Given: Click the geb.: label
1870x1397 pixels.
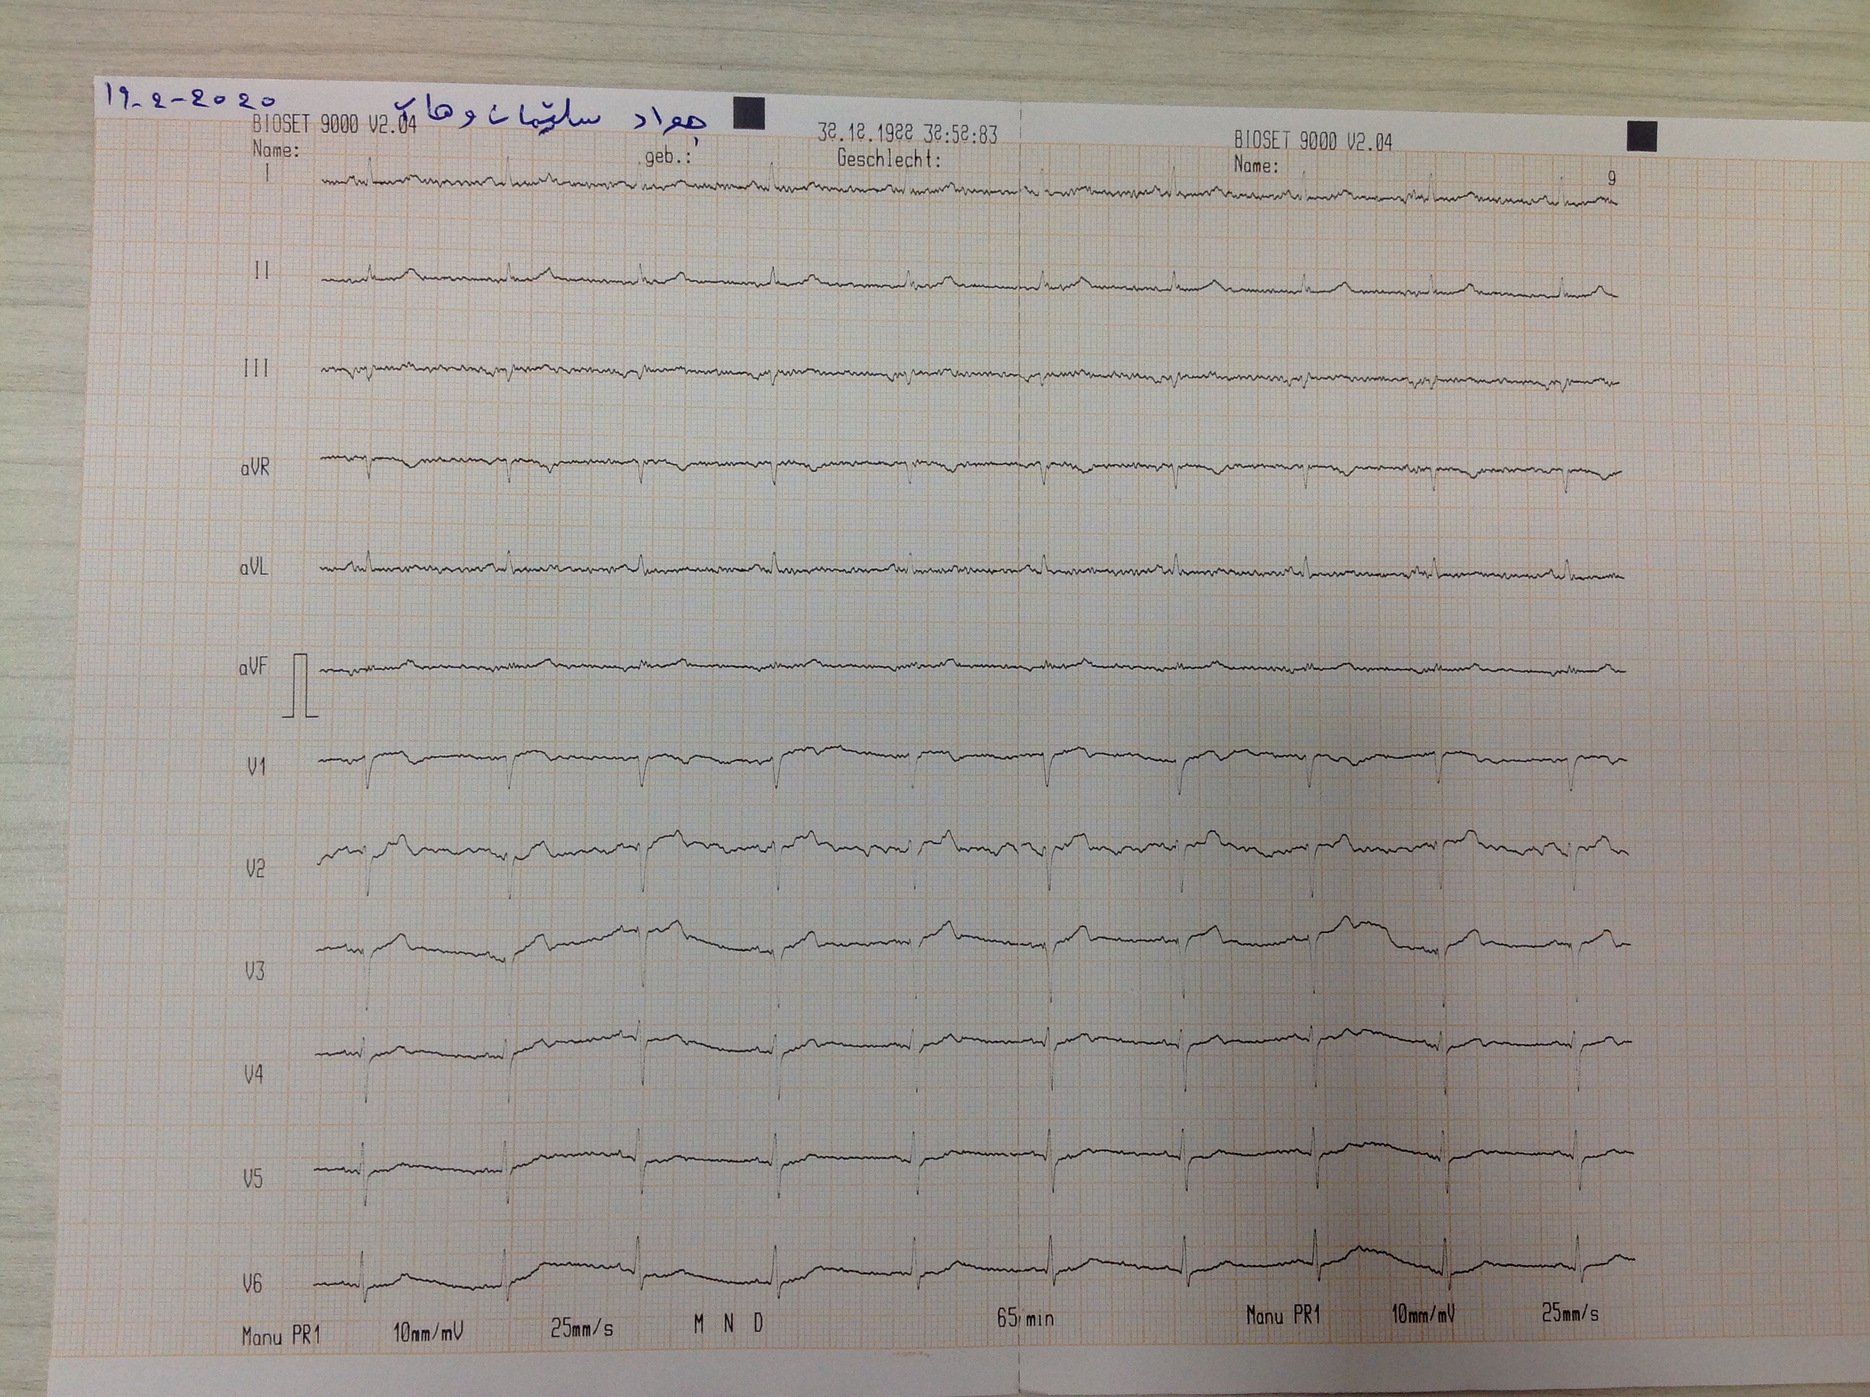Looking at the screenshot, I should point(668,157).
